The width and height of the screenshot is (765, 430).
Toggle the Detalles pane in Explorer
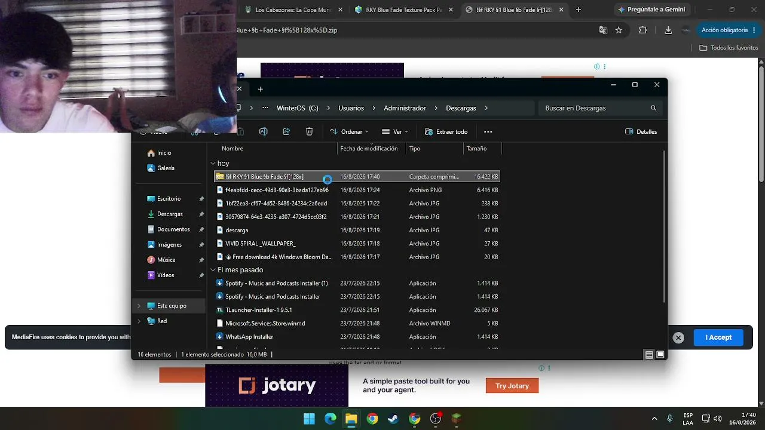(x=641, y=131)
